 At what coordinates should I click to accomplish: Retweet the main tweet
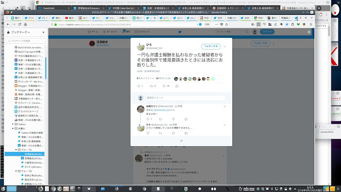tap(151, 86)
